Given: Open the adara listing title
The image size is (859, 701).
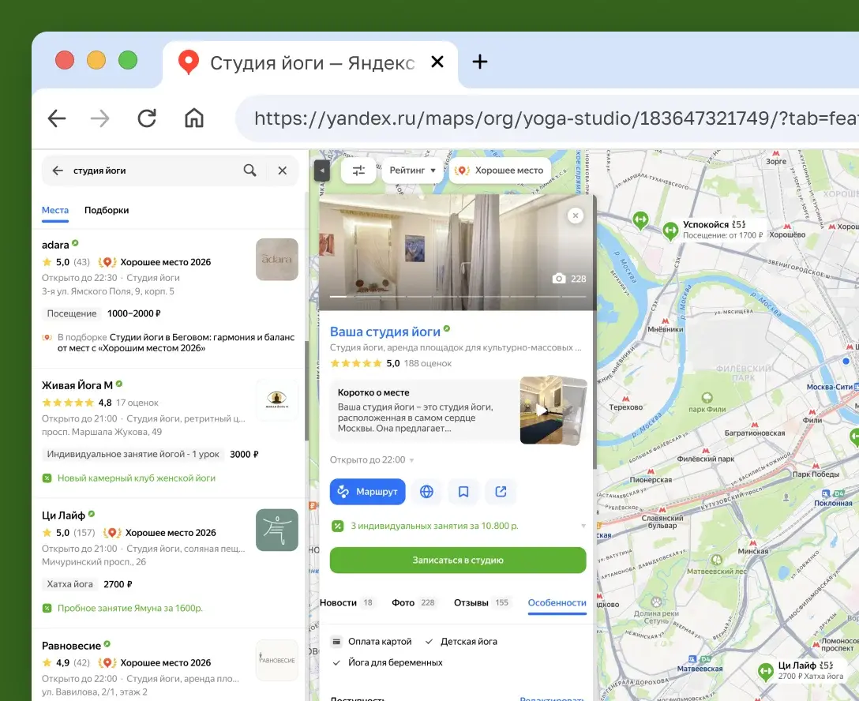Looking at the screenshot, I should [55, 245].
